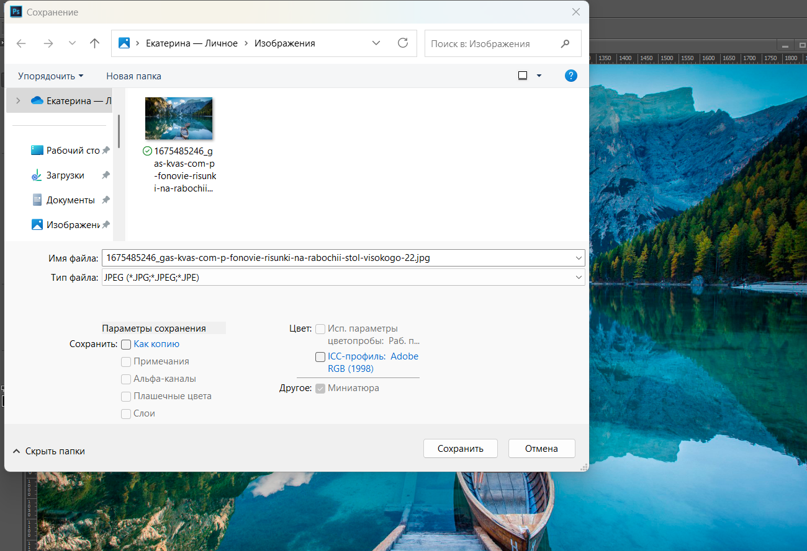Go back with the left arrow
Viewport: 807px width, 551px height.
pyautogui.click(x=21, y=43)
